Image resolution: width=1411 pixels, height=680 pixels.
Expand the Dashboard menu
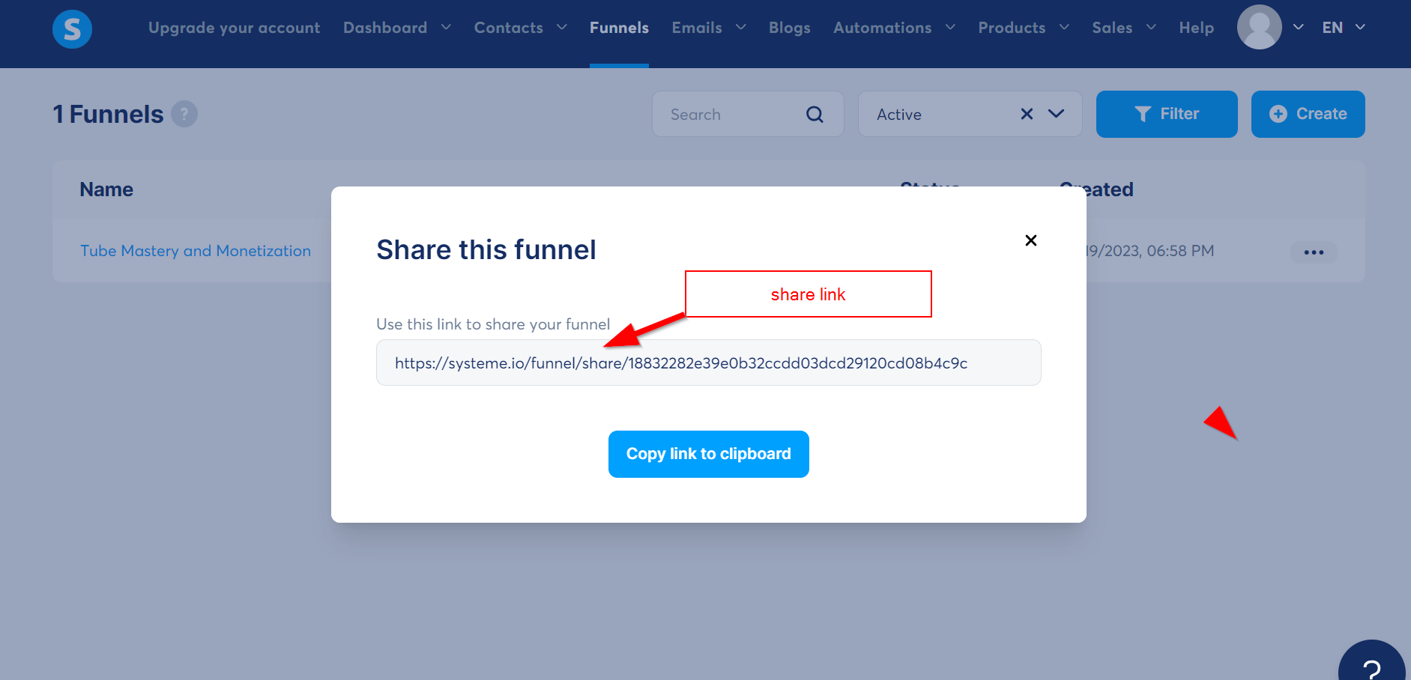click(397, 28)
